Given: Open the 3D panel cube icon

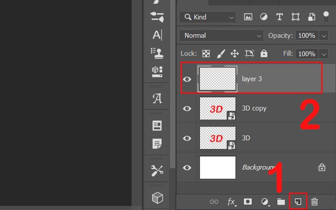Looking at the screenshot, I should click(157, 198).
